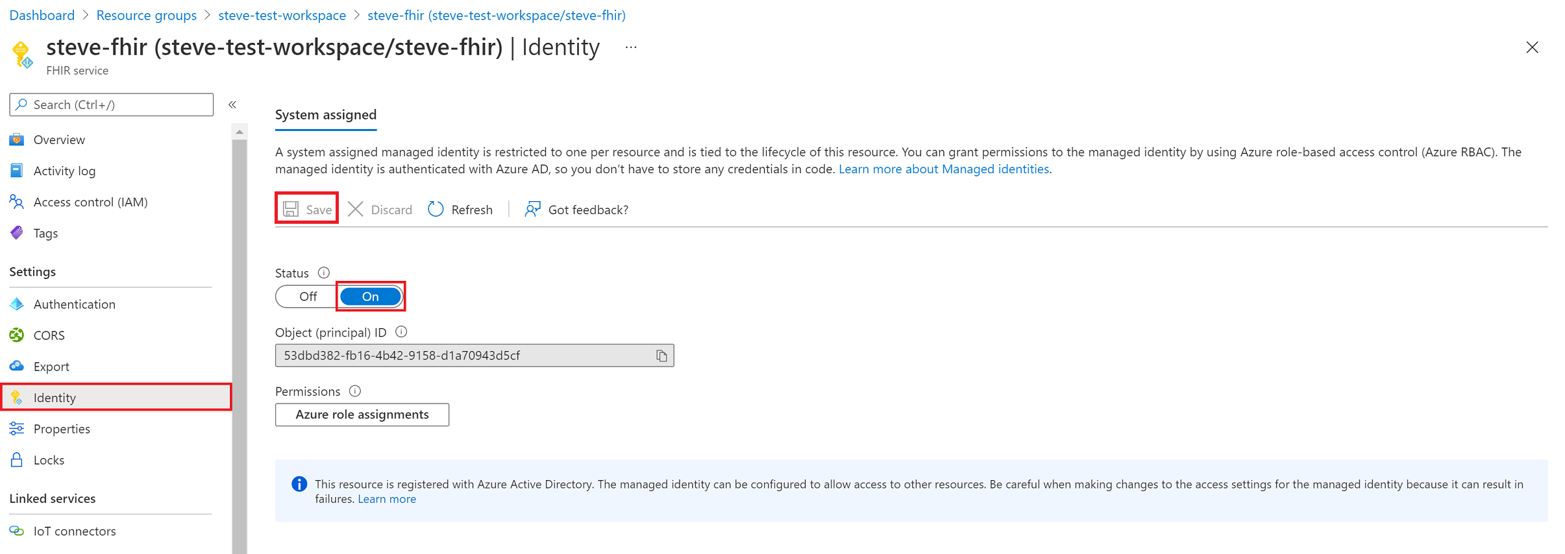Open the ellipsis more options menu

pyautogui.click(x=631, y=47)
